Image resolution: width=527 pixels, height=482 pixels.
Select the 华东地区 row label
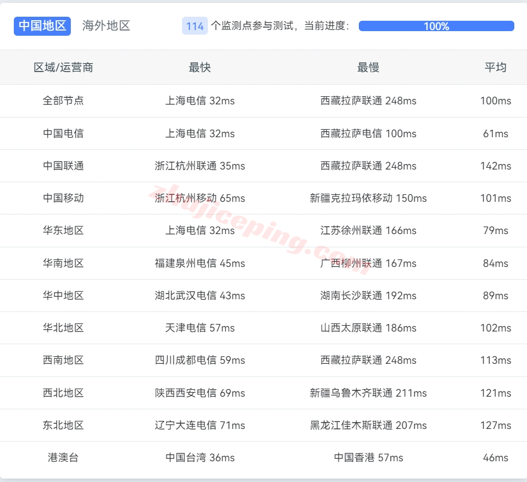click(x=63, y=231)
